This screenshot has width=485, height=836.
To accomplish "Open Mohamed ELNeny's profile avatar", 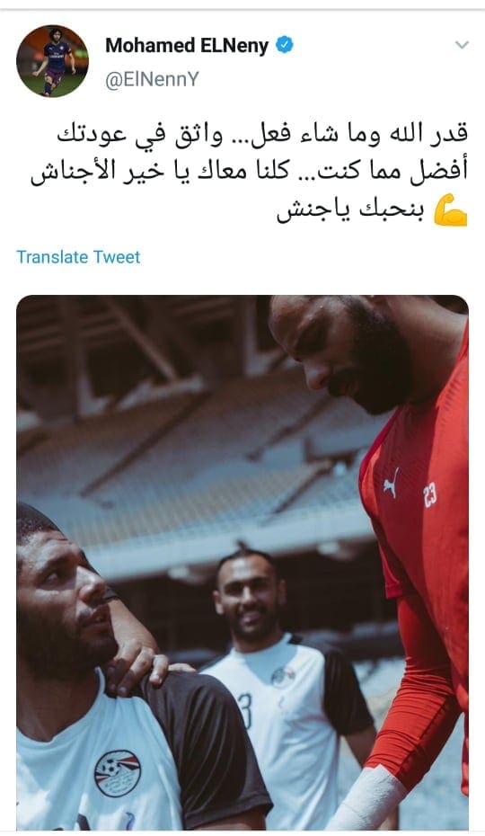I will click(x=52, y=61).
